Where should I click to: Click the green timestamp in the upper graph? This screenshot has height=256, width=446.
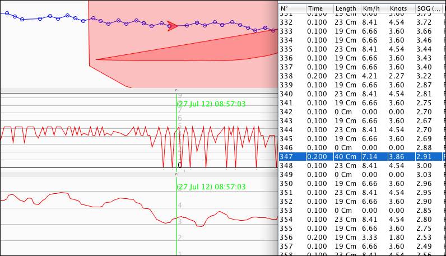click(211, 104)
